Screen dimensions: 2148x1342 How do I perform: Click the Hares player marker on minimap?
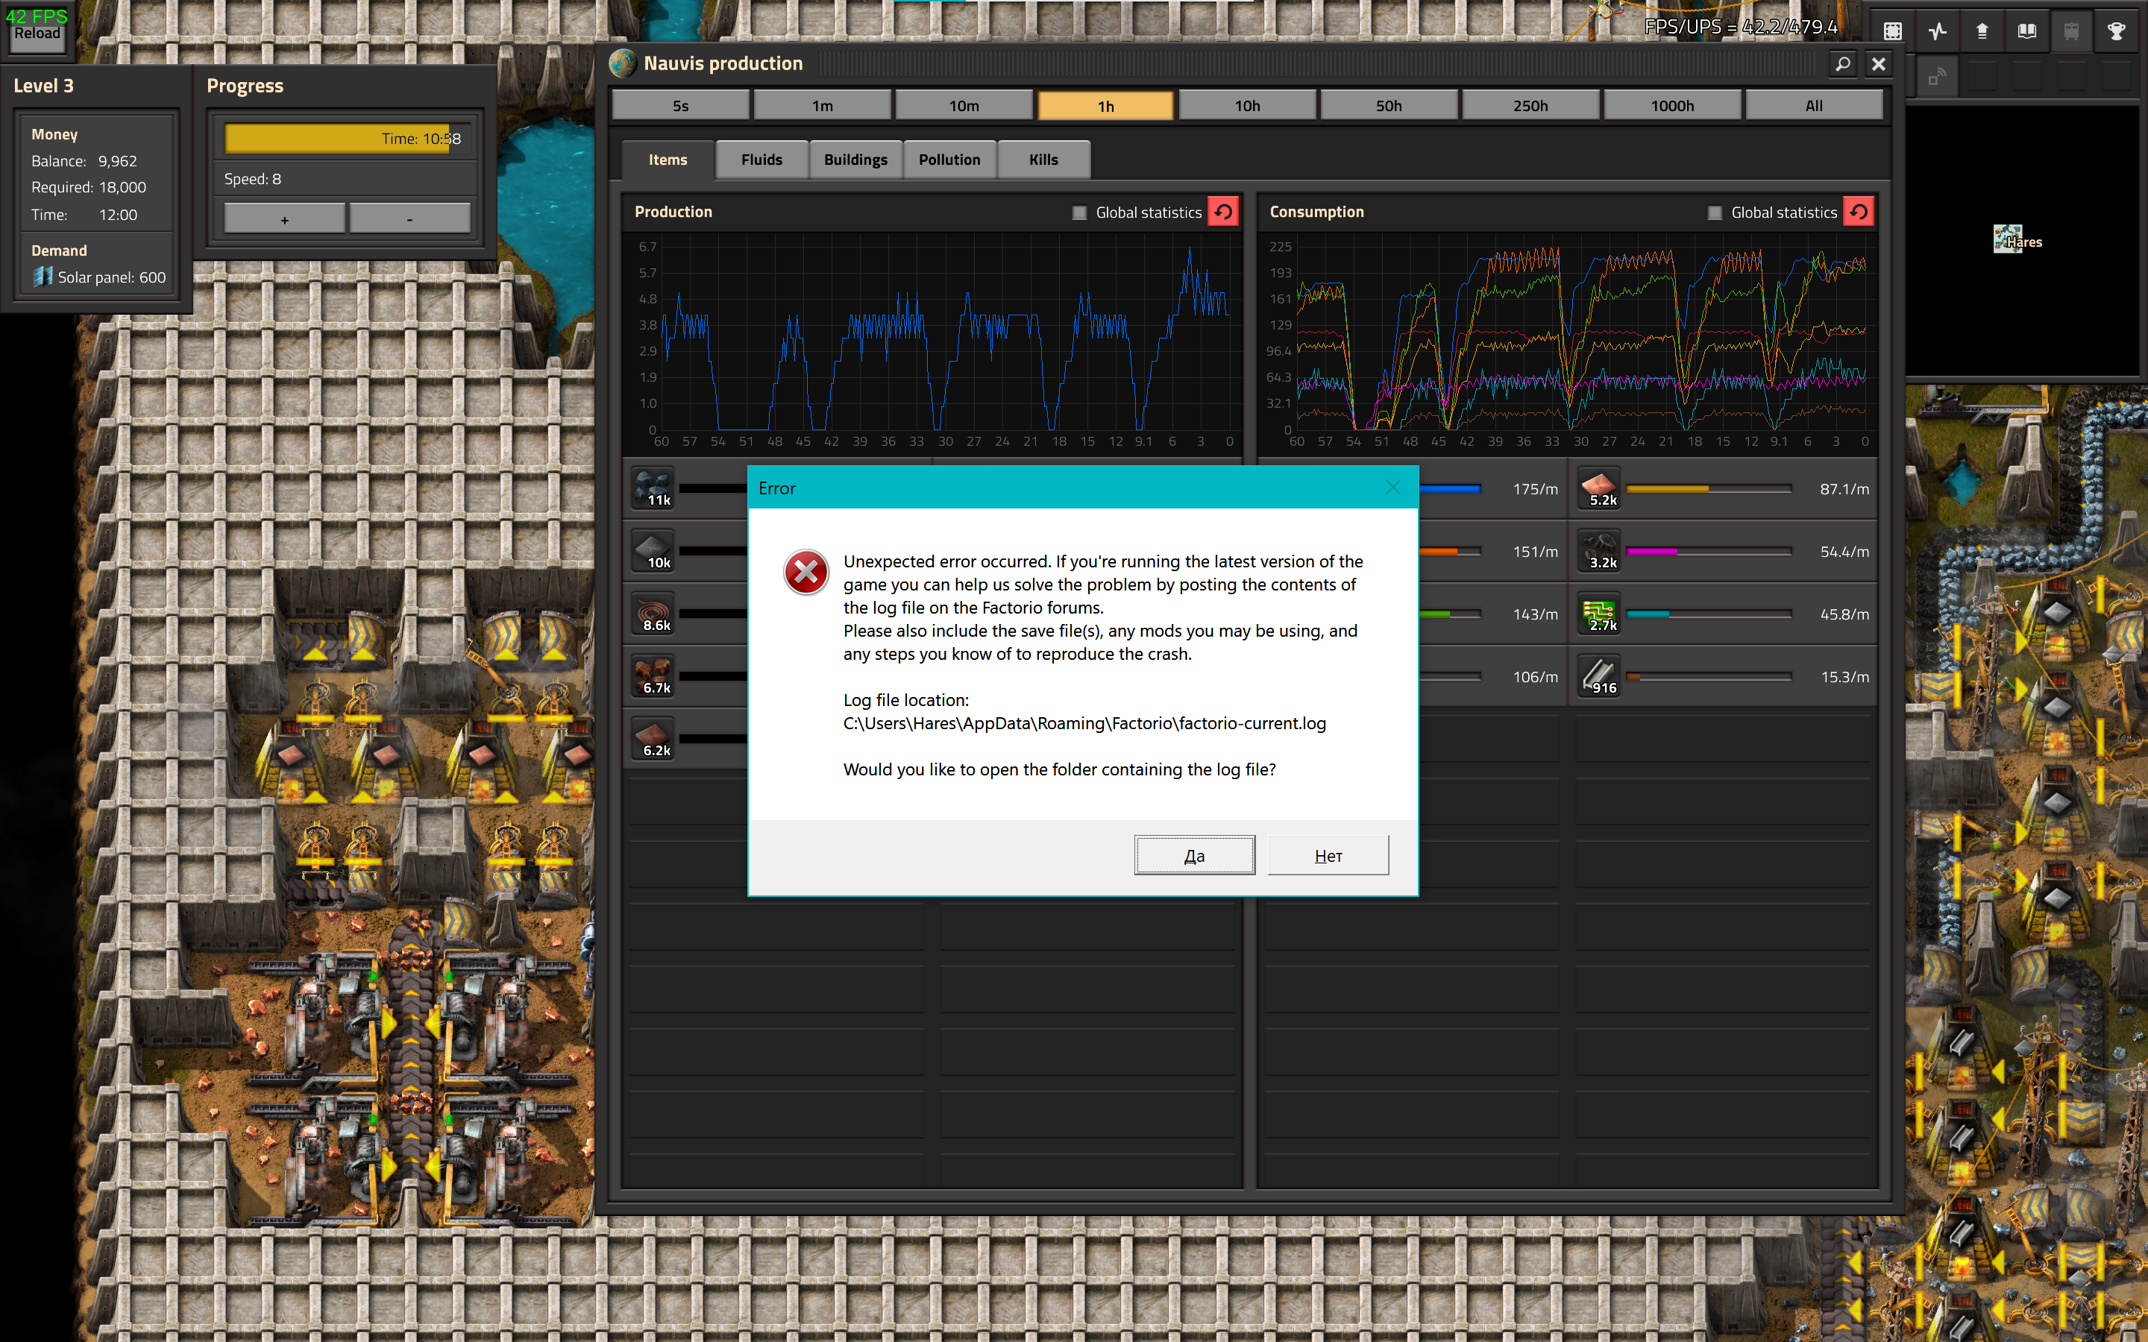tap(2008, 239)
